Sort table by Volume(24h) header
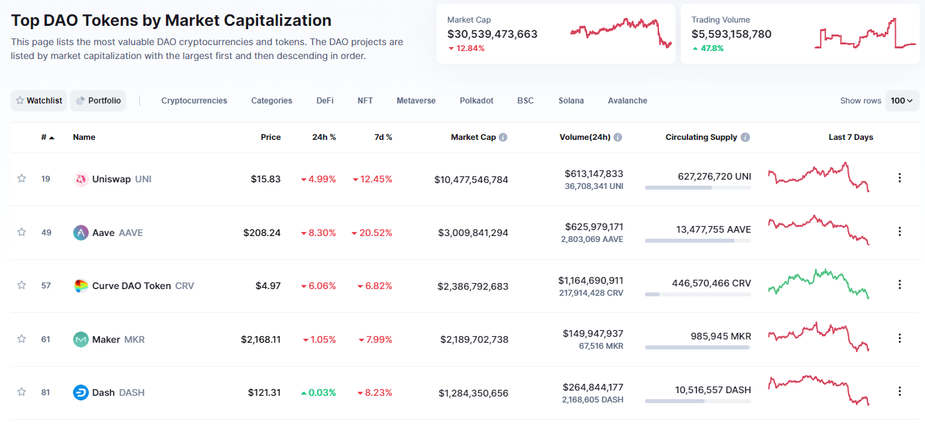The image size is (925, 425). pos(585,137)
